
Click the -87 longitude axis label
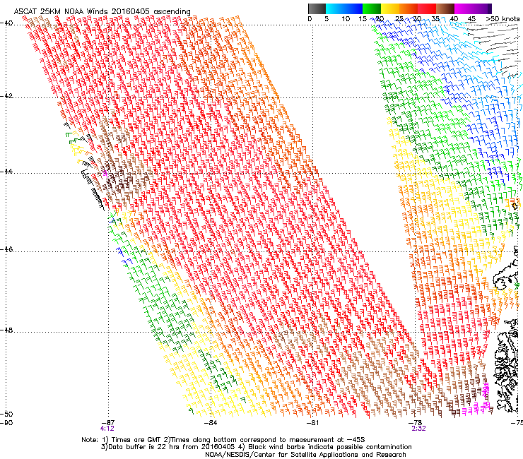point(107,423)
